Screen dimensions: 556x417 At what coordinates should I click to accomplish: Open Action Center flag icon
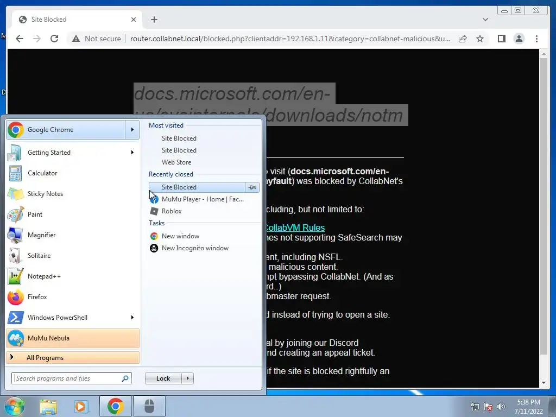point(488,407)
